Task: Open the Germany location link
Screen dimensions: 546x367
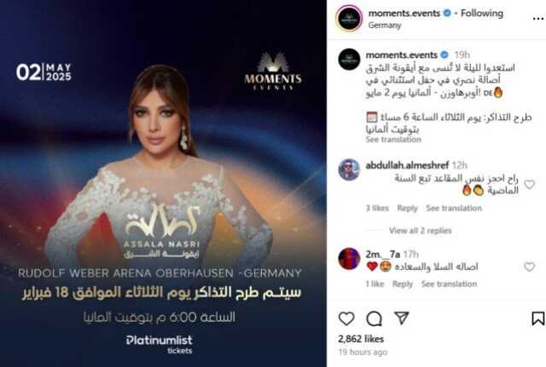Action: [385, 26]
